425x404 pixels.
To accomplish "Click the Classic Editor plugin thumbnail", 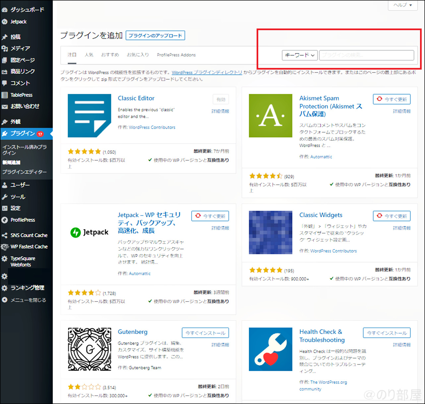I will [x=90, y=116].
